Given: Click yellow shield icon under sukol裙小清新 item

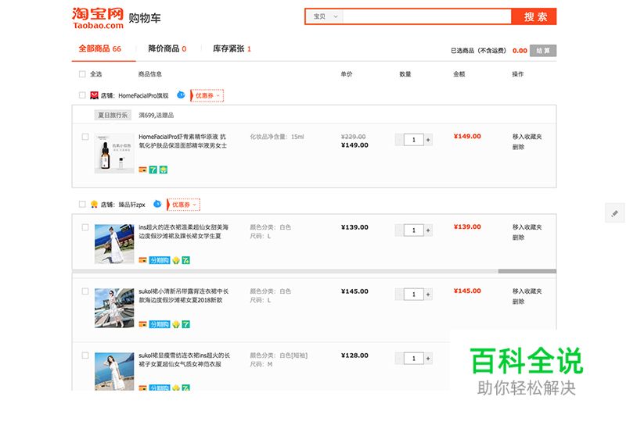Looking at the screenshot, I should coord(176,324).
